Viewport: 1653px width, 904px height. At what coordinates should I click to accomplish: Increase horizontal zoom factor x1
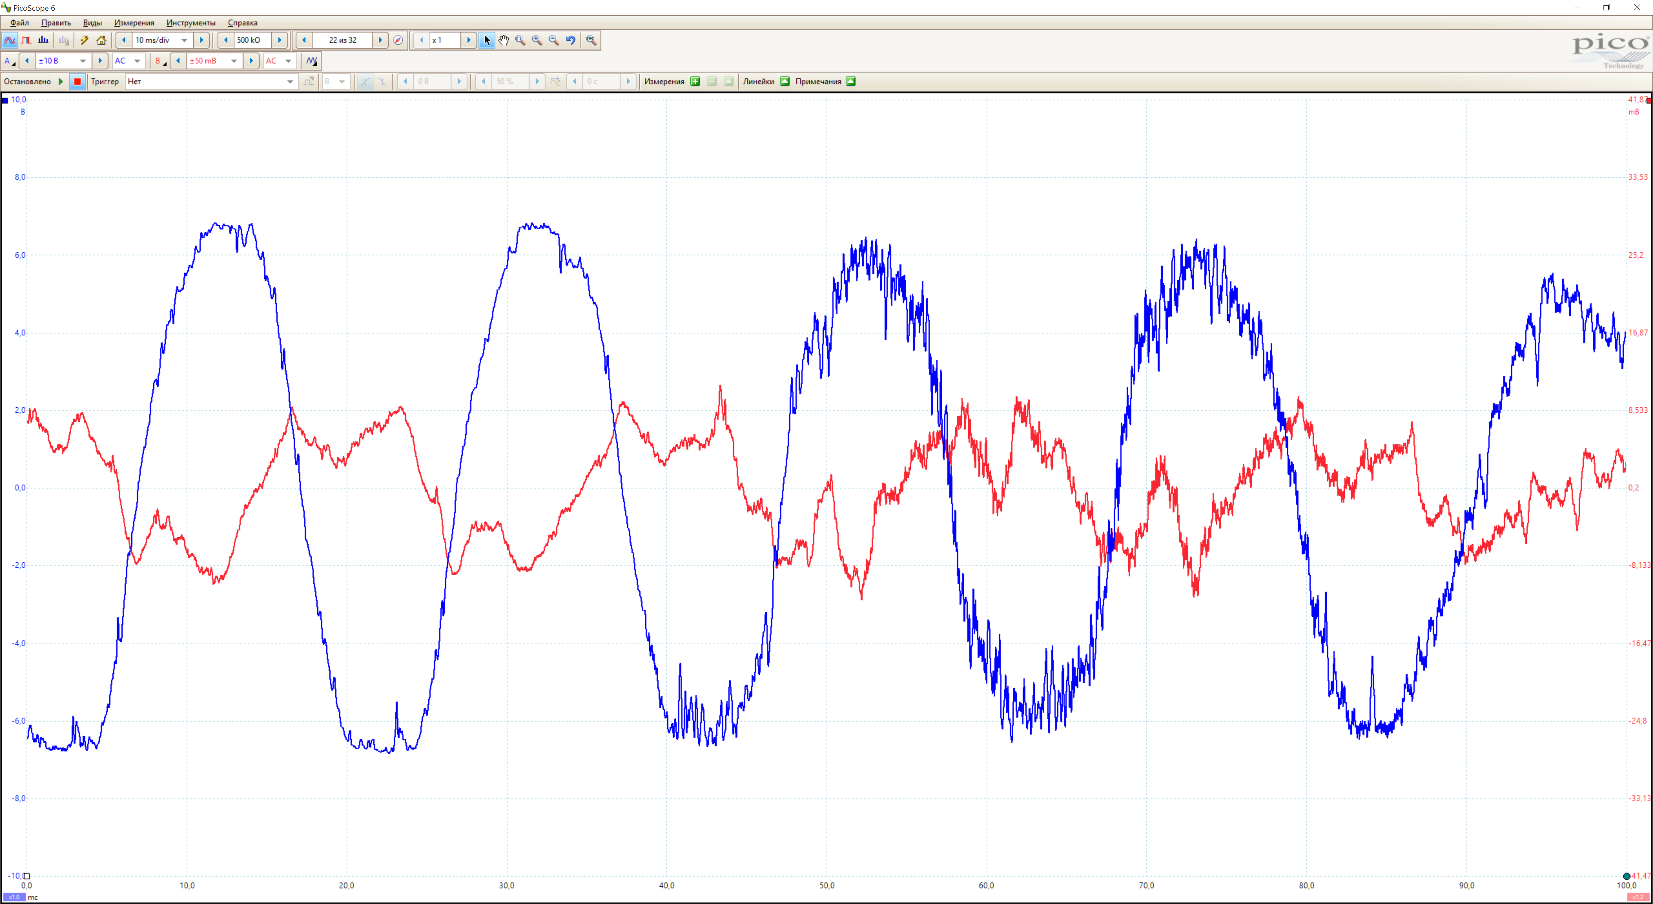pos(469,40)
